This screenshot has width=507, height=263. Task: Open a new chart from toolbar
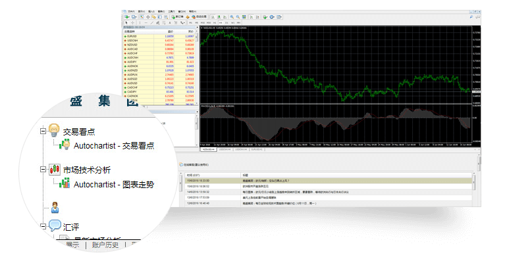coord(126,17)
